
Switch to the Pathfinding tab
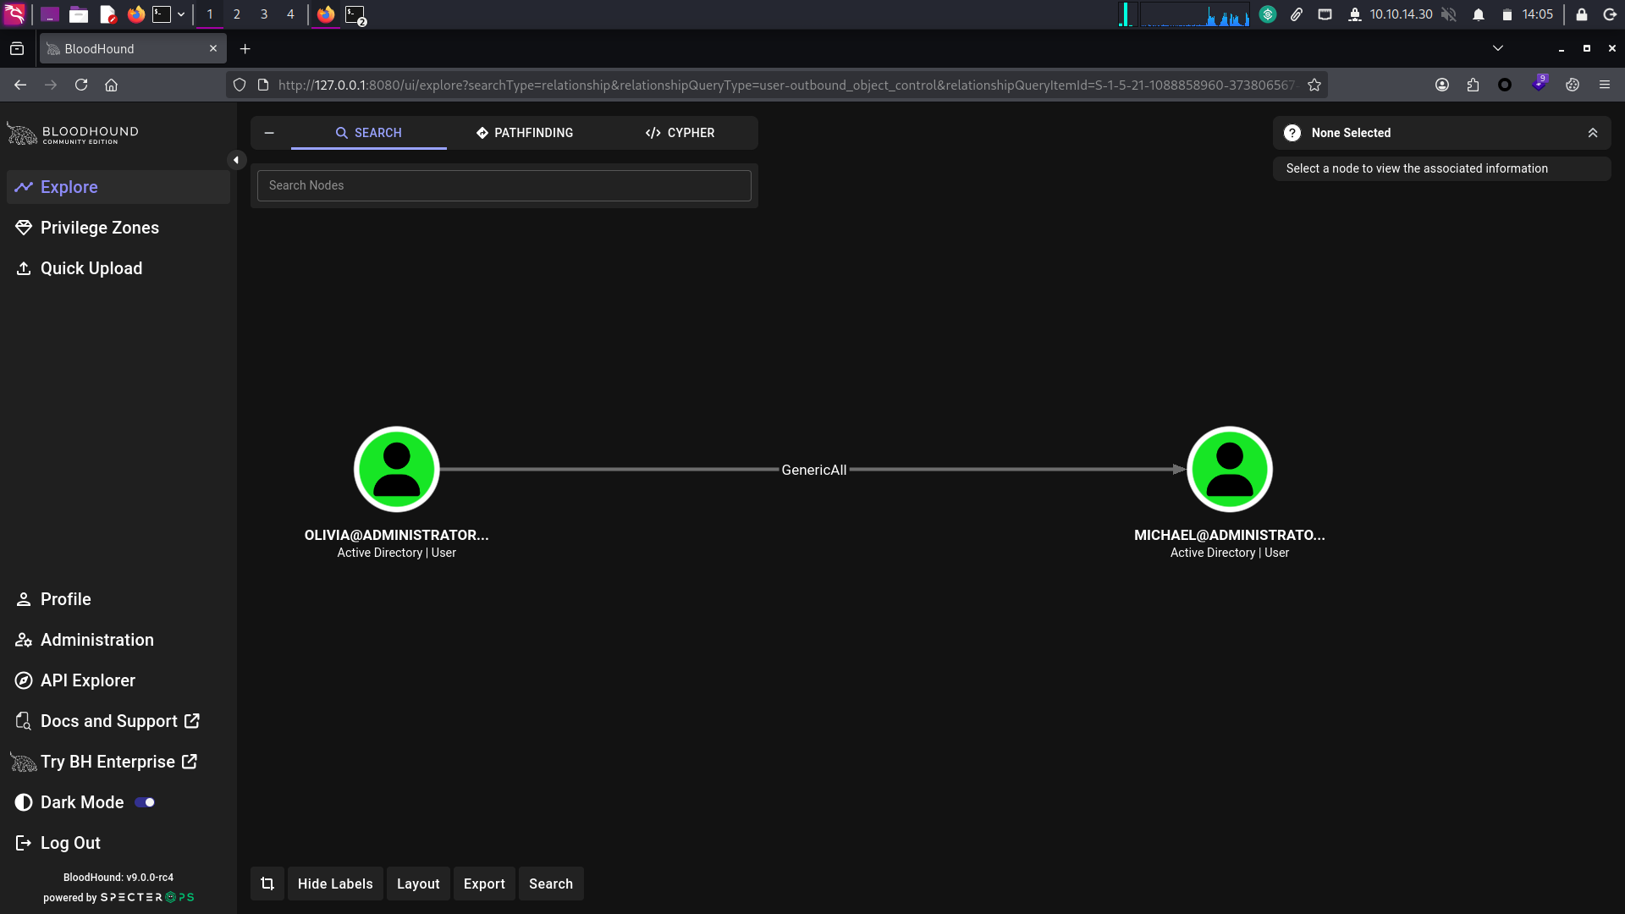(525, 133)
